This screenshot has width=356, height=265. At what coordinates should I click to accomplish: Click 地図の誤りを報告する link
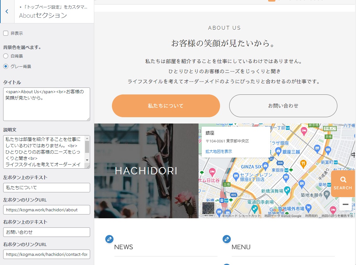337,216
